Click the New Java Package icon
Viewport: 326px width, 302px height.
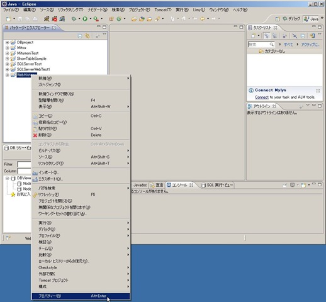[111, 19]
